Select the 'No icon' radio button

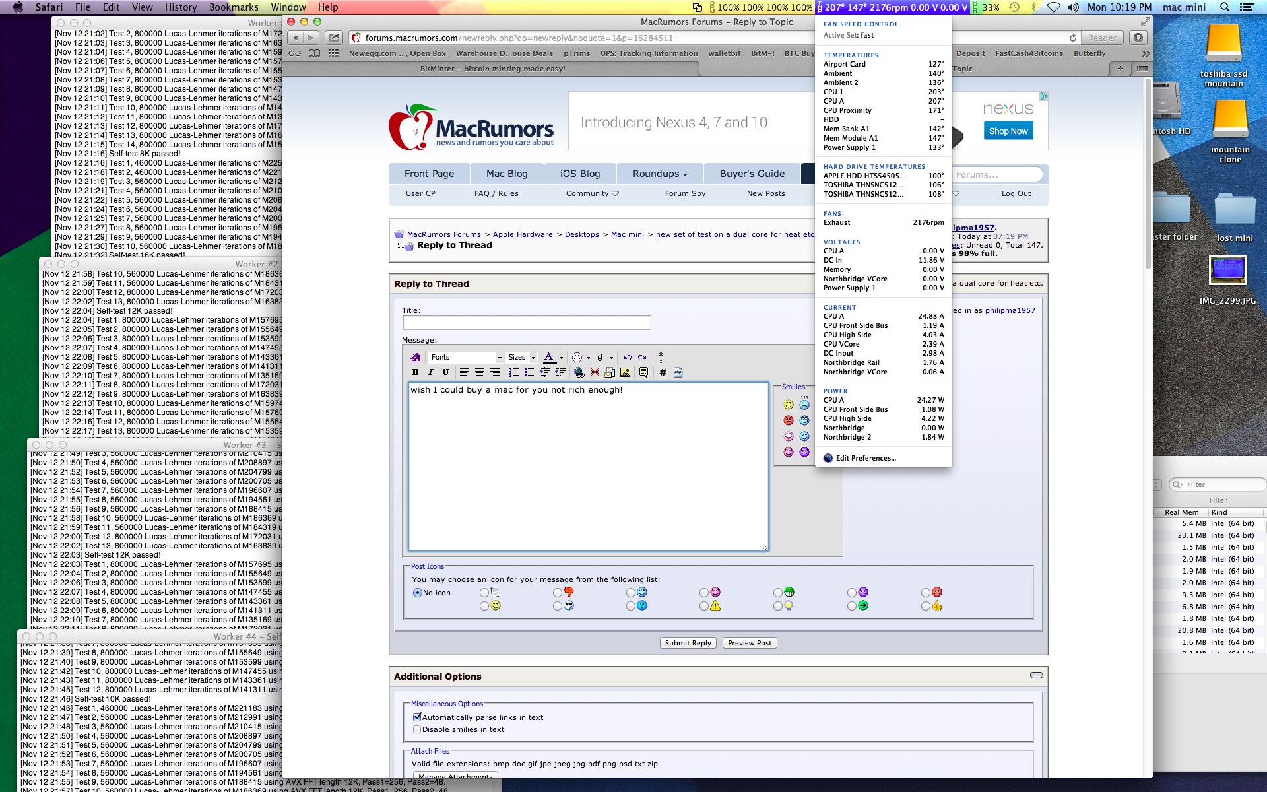tap(417, 593)
